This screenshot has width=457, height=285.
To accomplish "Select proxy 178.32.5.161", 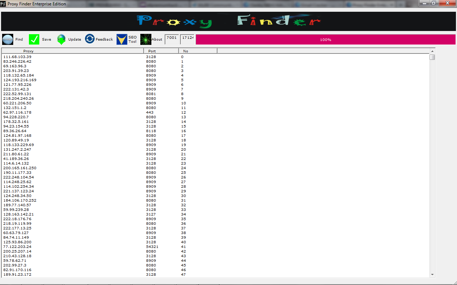I will [x=16, y=121].
